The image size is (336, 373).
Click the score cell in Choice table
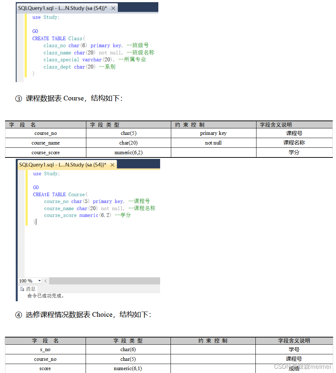click(x=45, y=369)
